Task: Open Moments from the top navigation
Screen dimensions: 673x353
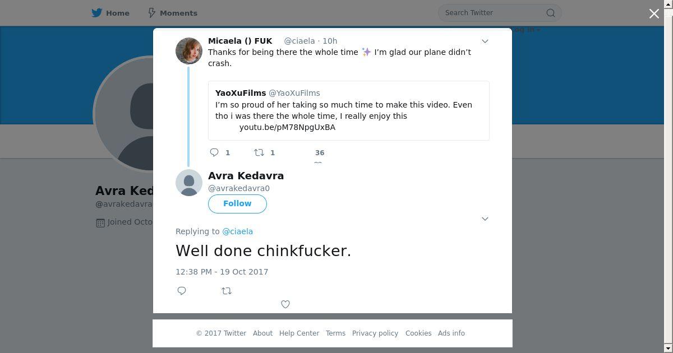Action: pos(172,13)
